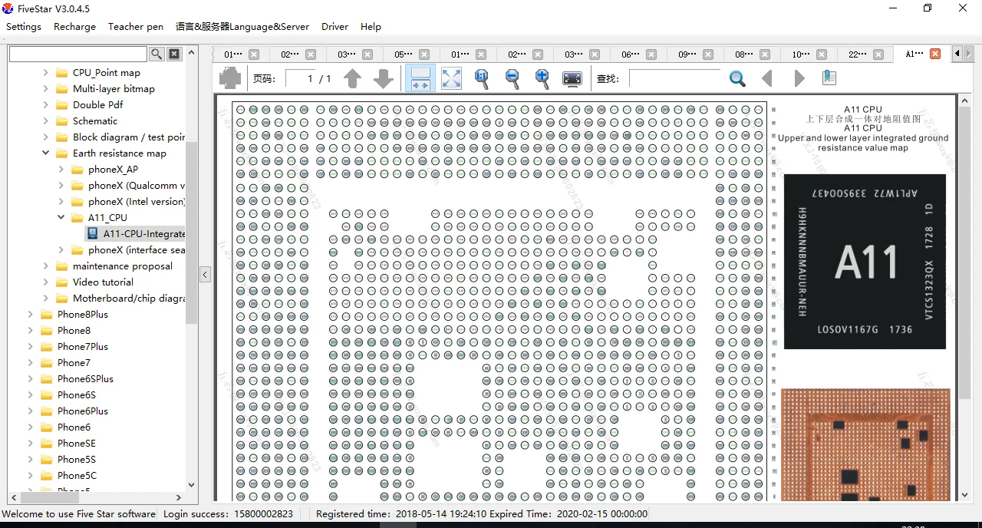Expand the Phone8Plus folder
The width and height of the screenshot is (982, 528).
tap(31, 315)
